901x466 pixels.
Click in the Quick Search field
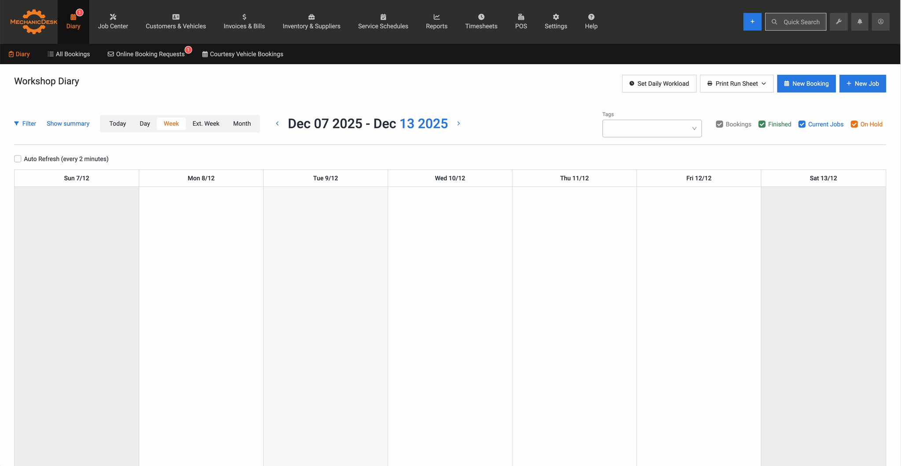click(801, 22)
